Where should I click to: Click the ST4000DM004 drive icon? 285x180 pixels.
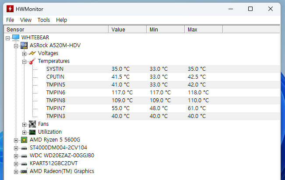[24, 148]
